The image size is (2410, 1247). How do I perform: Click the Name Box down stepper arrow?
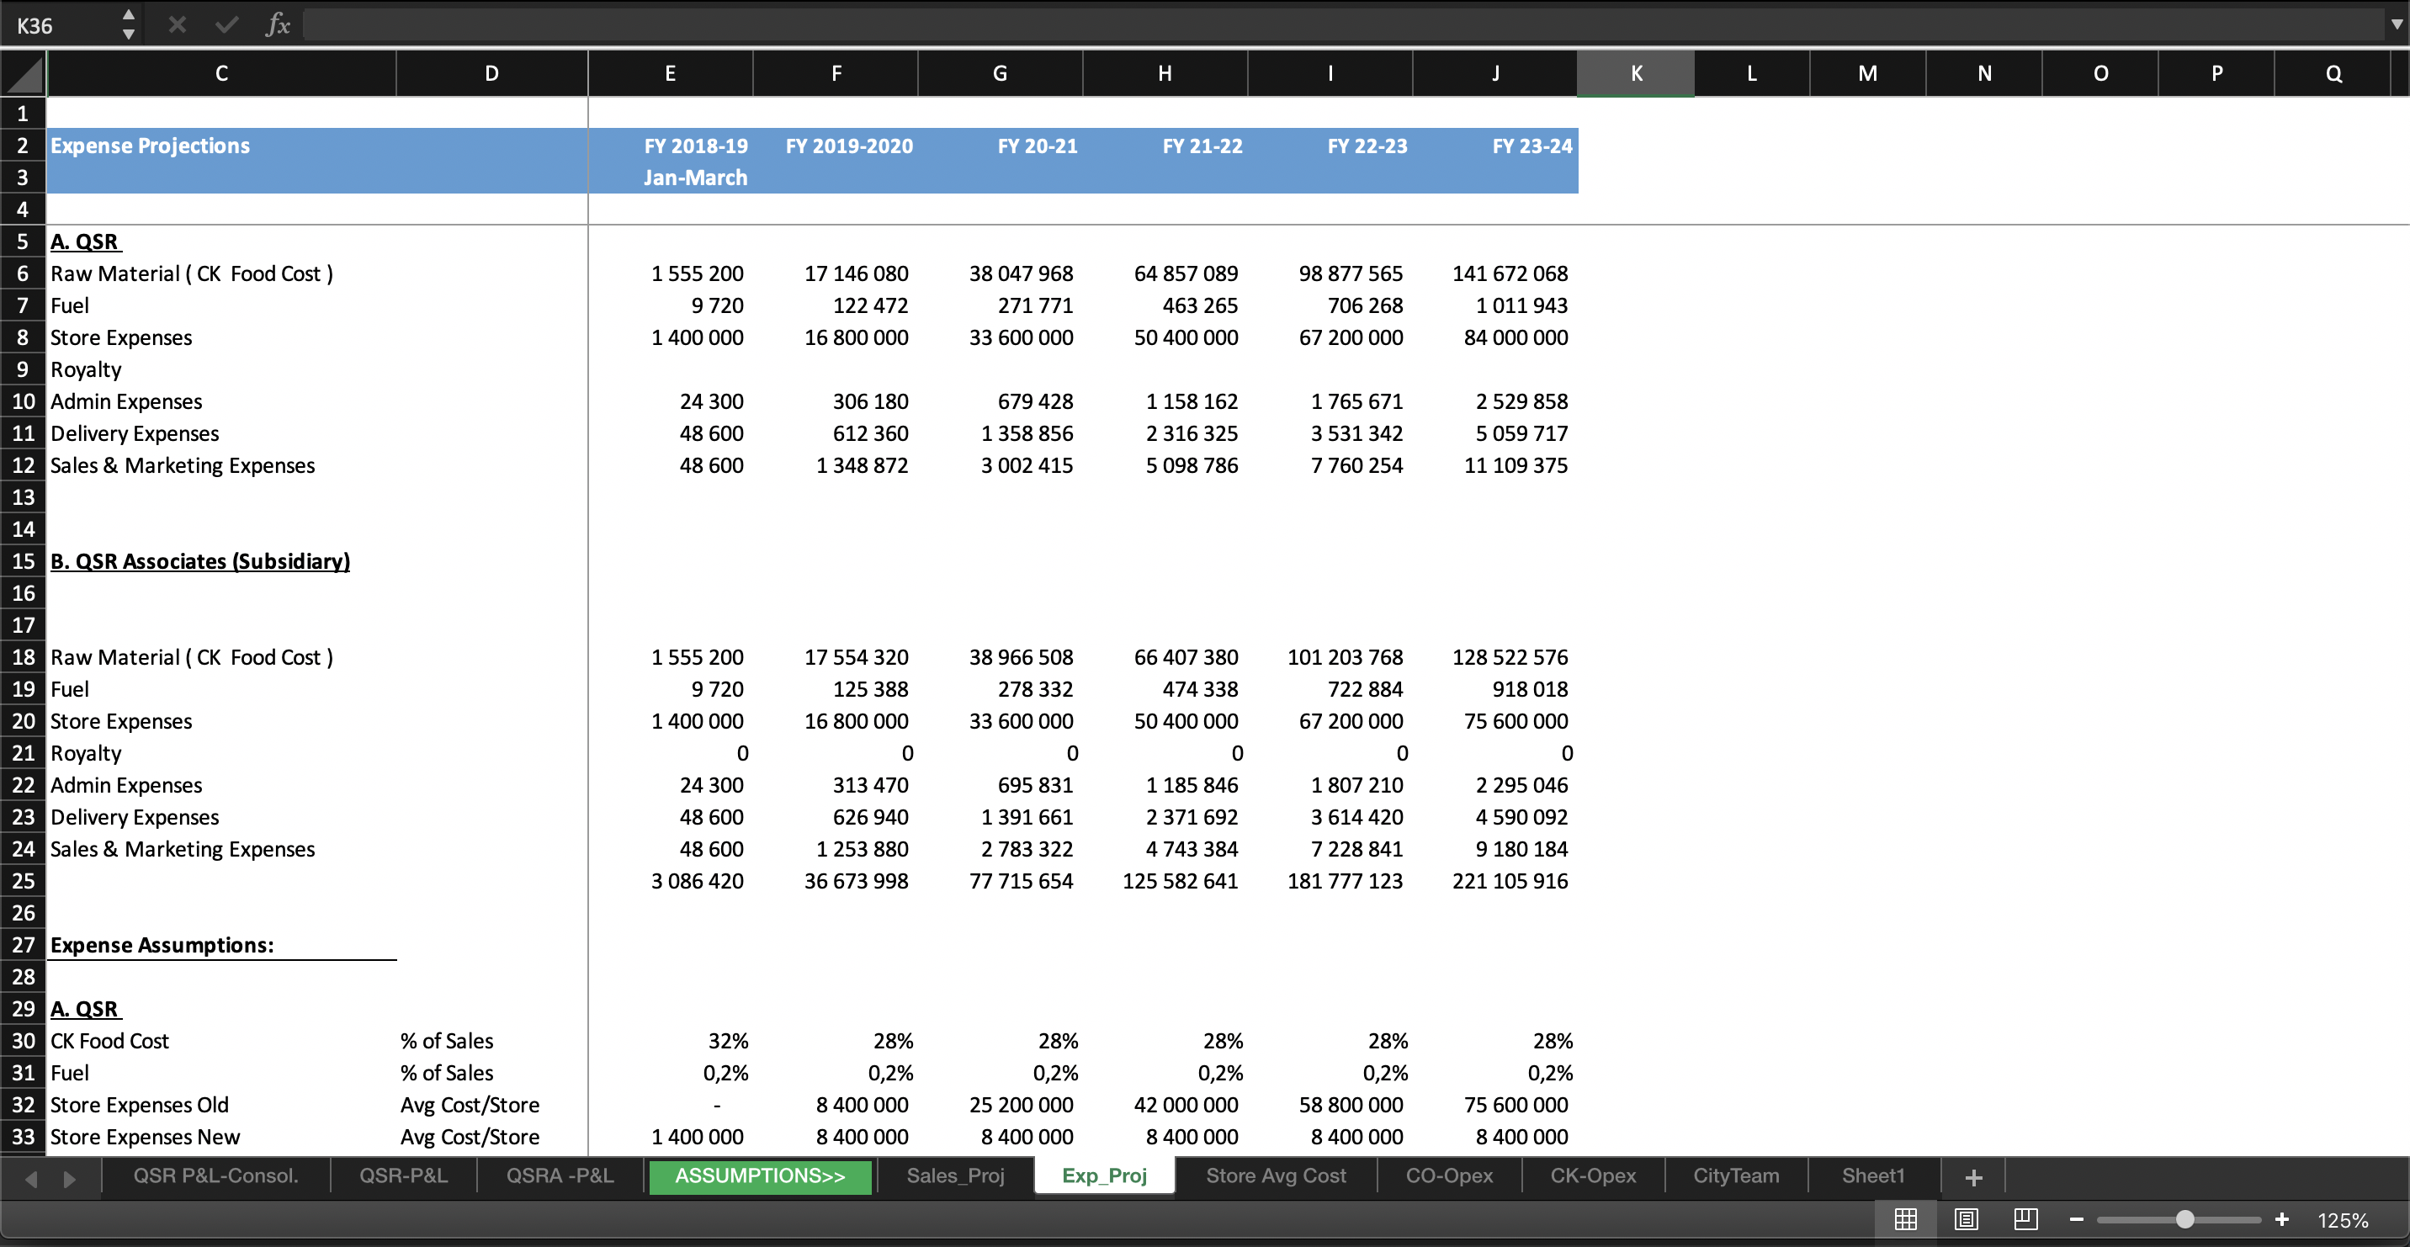(129, 34)
